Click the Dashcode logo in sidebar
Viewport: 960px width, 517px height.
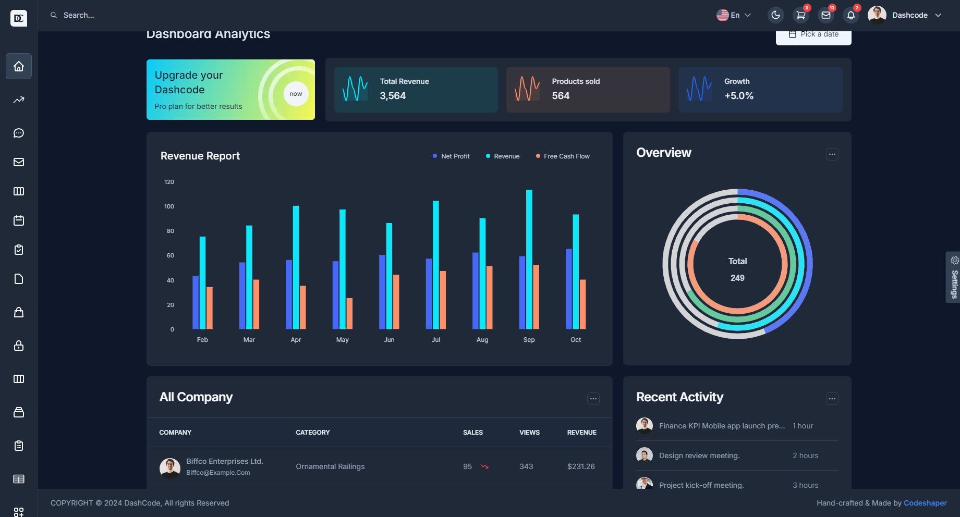coord(19,18)
